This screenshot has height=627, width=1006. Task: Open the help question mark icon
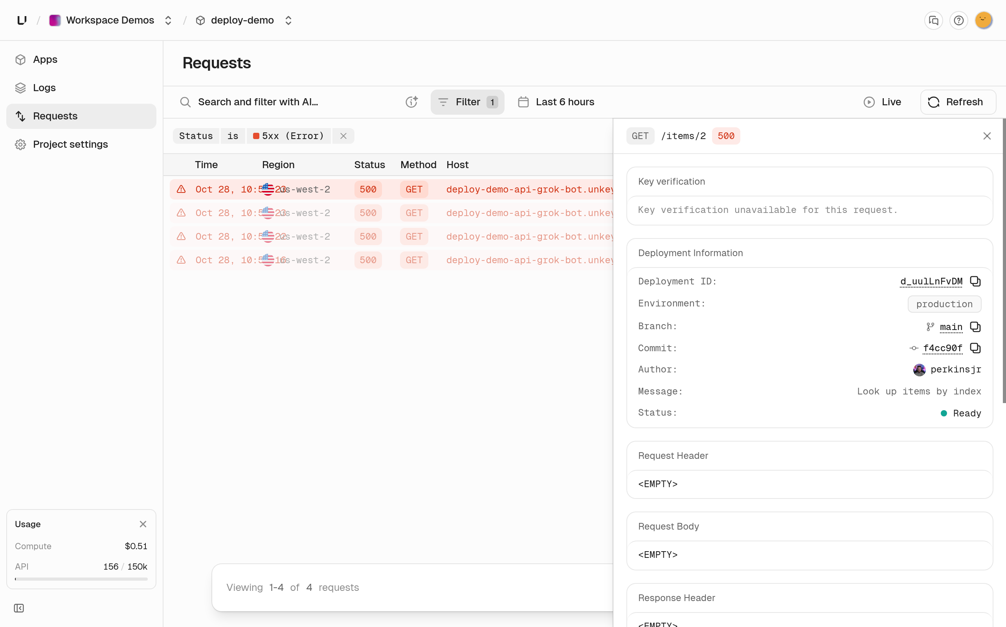point(958,20)
